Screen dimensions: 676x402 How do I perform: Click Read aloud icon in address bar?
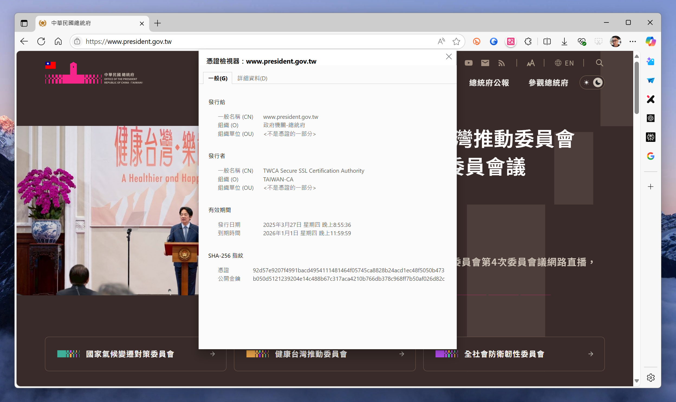point(441,41)
